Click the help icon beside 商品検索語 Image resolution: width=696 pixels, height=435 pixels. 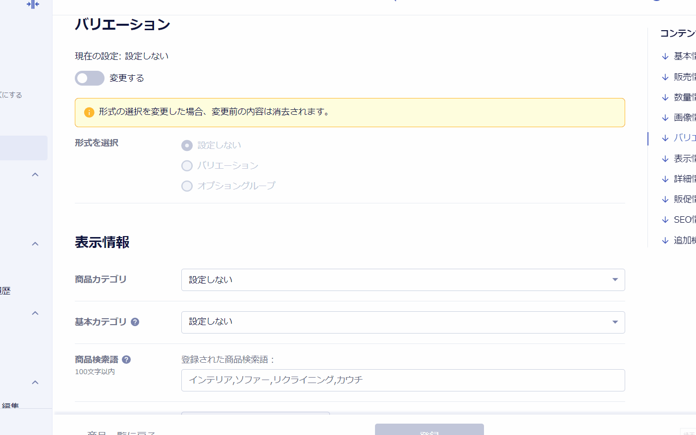point(126,360)
